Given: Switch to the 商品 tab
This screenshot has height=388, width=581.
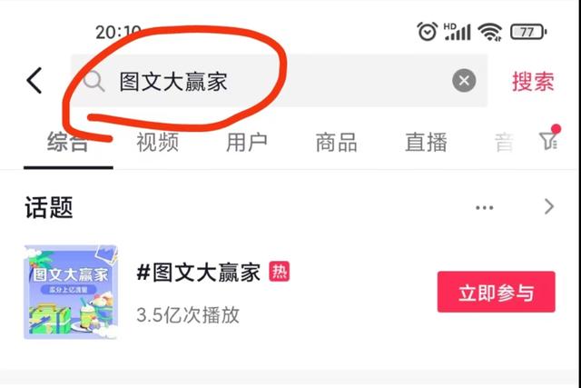Looking at the screenshot, I should coord(337,142).
